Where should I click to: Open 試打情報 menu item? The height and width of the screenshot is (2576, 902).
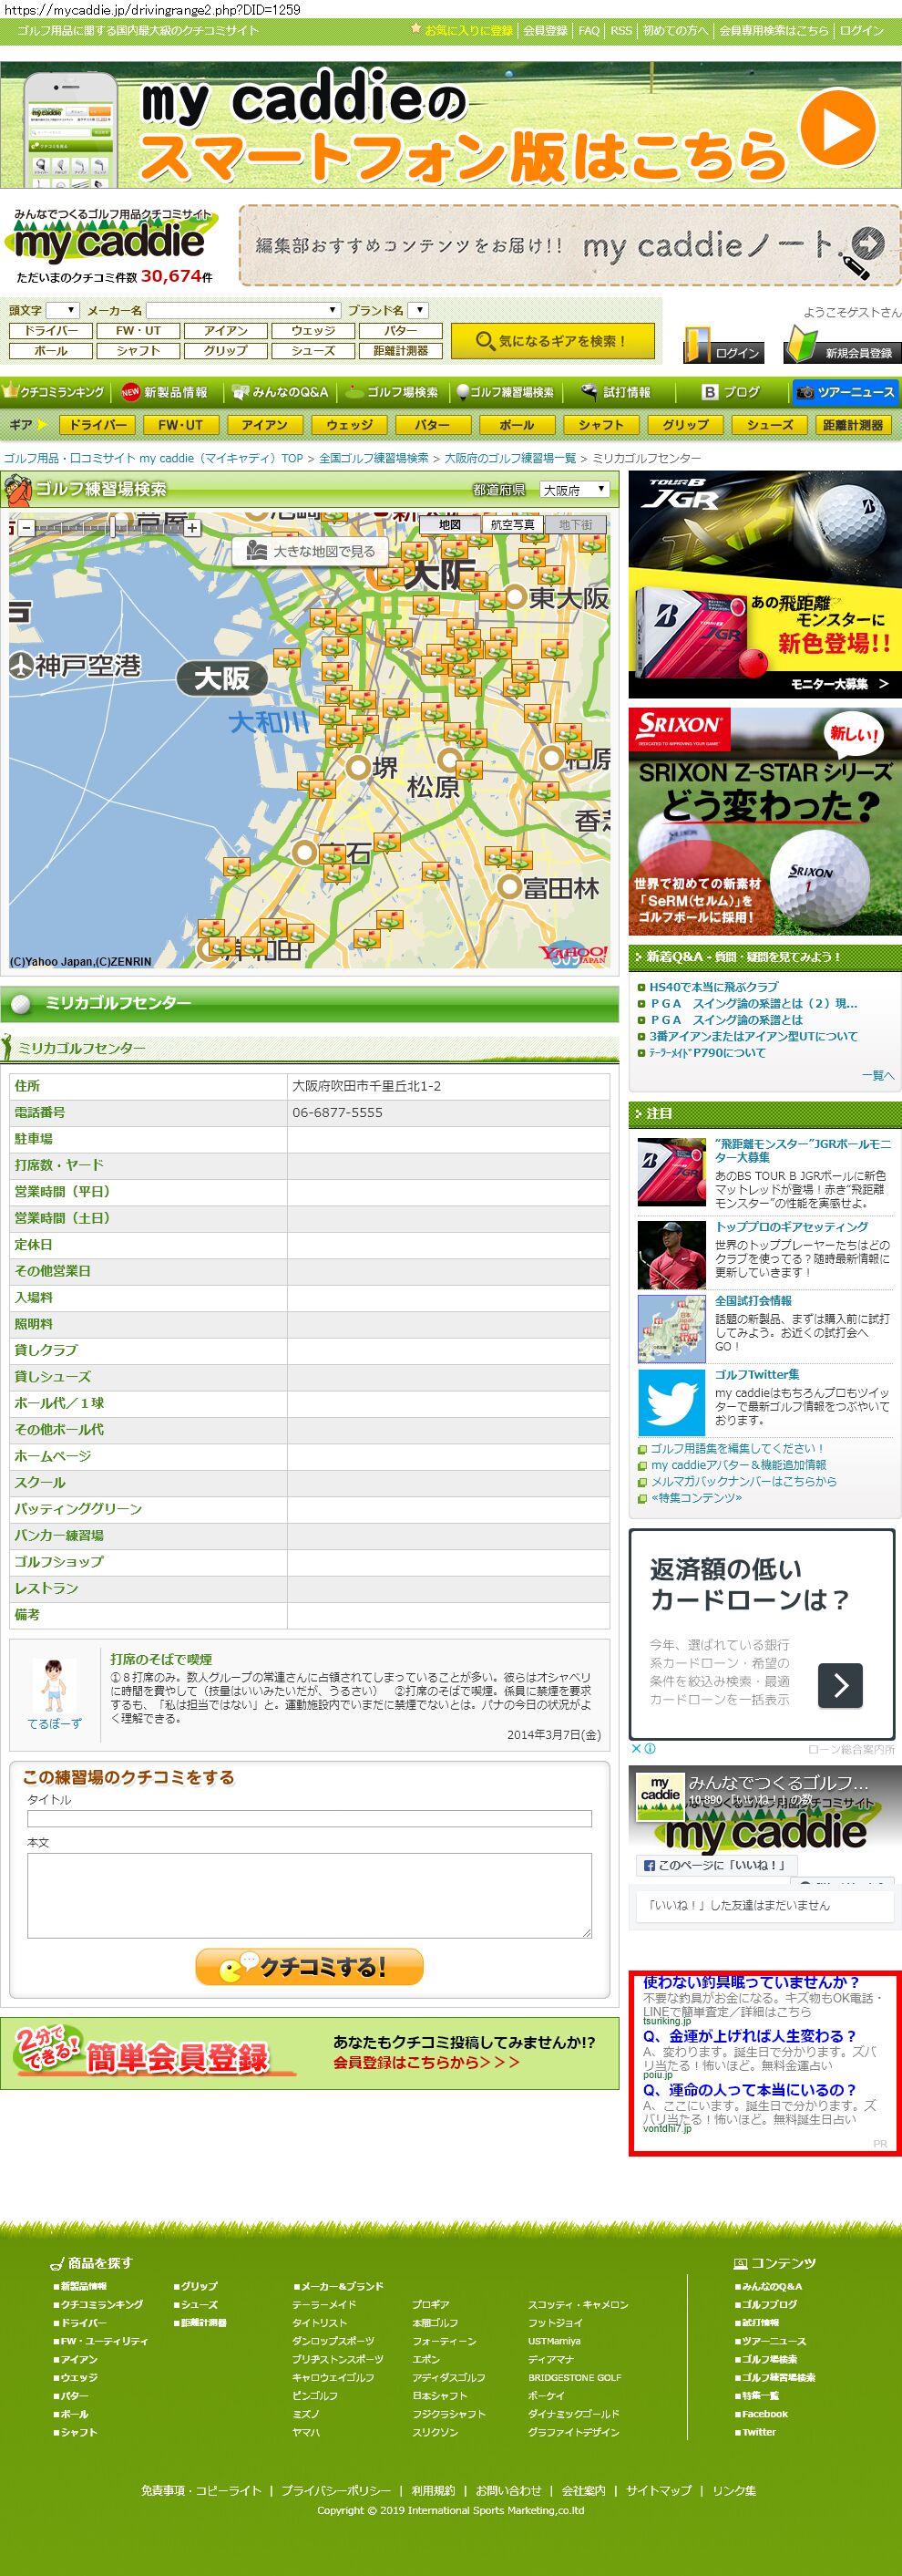(616, 392)
